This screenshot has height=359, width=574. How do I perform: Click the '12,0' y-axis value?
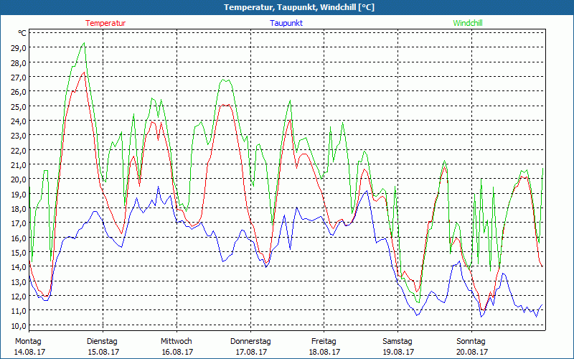19,296
